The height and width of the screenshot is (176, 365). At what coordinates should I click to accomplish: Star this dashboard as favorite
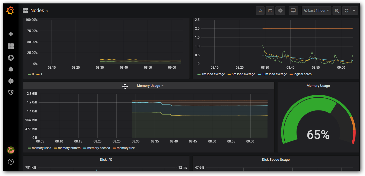pos(260,11)
